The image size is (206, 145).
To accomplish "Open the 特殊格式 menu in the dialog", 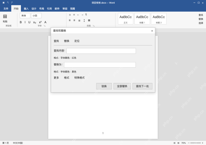I will tap(79, 78).
